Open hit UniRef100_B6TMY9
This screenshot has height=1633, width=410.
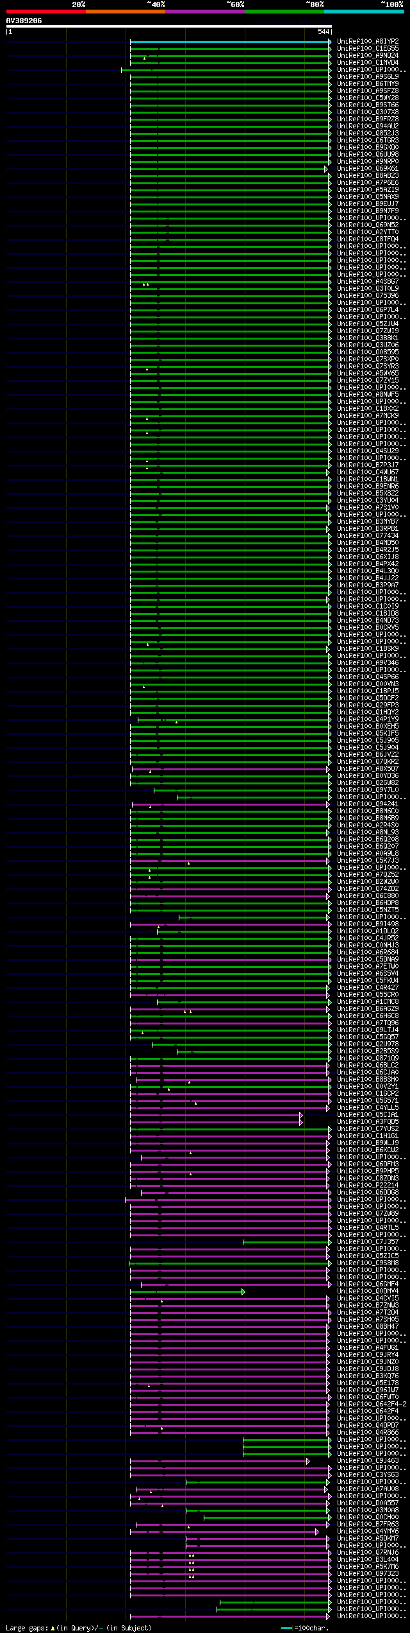coord(368,84)
